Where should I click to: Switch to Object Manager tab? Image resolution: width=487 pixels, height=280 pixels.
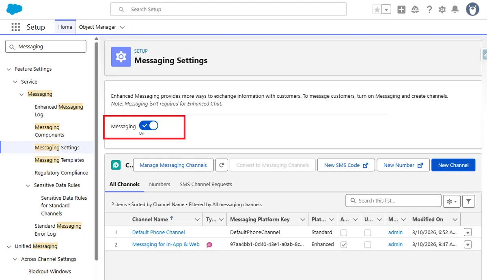[97, 27]
